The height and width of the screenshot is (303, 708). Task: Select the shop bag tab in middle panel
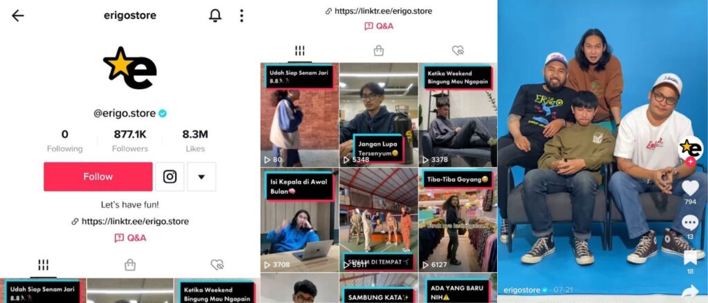(379, 51)
